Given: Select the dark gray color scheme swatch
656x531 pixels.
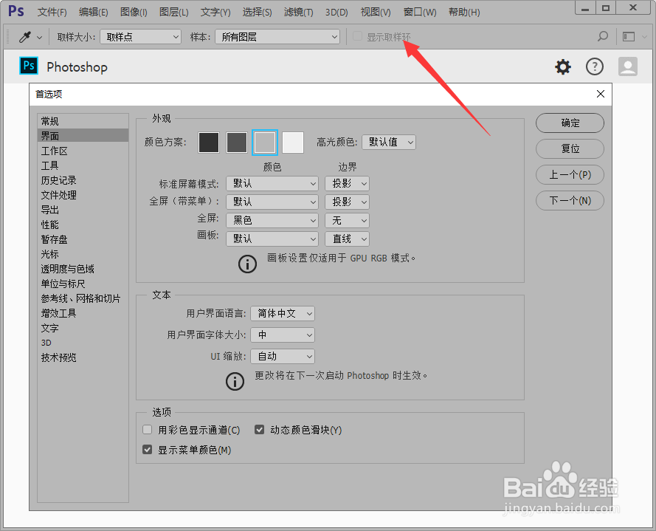Looking at the screenshot, I should point(237,143).
